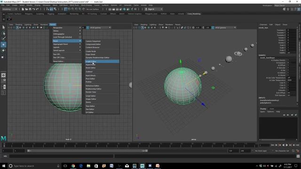Click the Open Scene folder icon

[26, 9]
